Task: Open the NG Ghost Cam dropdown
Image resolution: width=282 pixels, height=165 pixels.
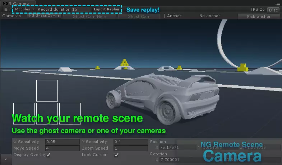Action: coord(44,16)
